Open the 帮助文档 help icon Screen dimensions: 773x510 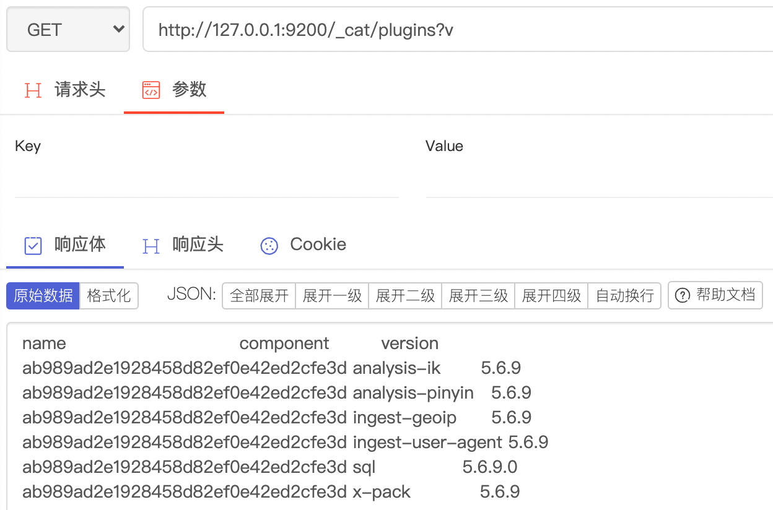point(683,295)
